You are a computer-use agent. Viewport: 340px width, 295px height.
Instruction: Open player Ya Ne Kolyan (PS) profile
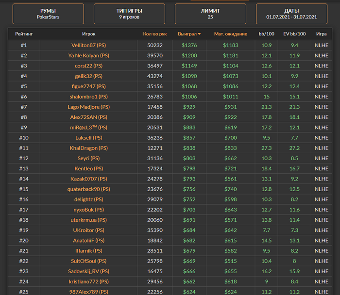pos(89,55)
